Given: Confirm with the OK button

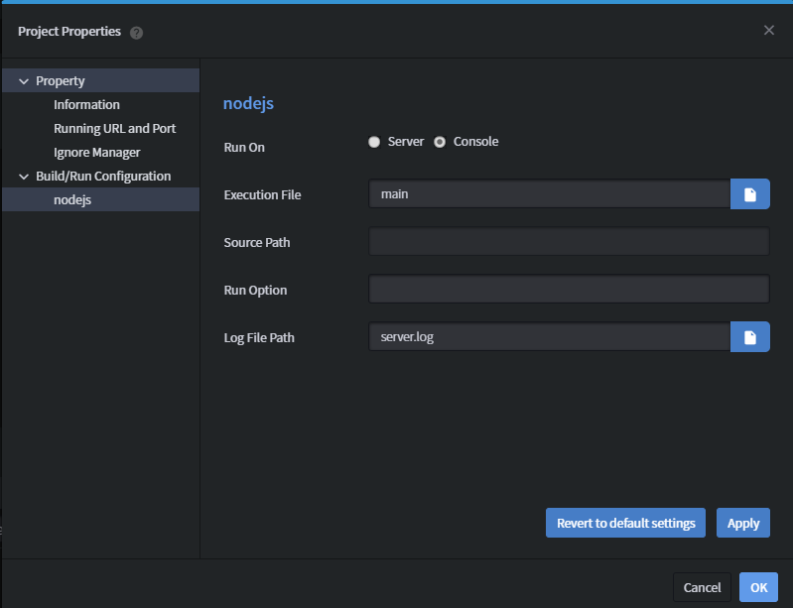Looking at the screenshot, I should click(758, 587).
